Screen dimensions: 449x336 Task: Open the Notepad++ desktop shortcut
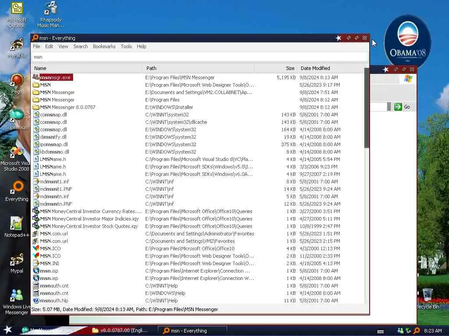point(17,227)
